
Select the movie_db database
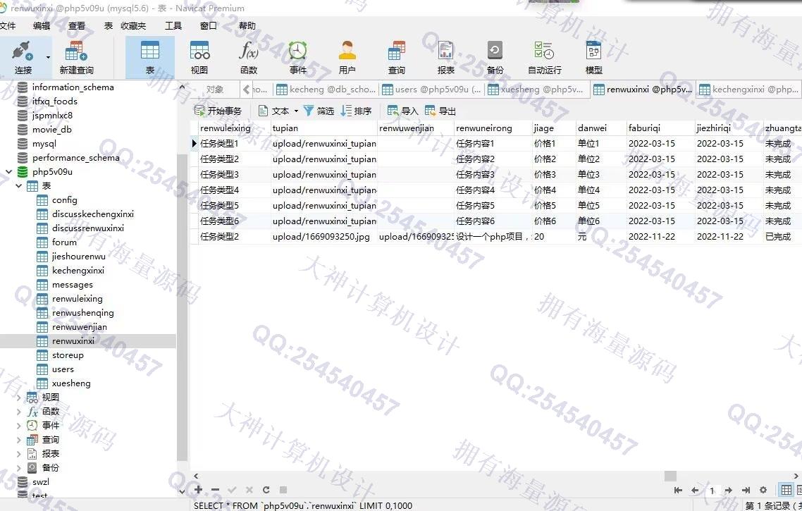(x=51, y=130)
